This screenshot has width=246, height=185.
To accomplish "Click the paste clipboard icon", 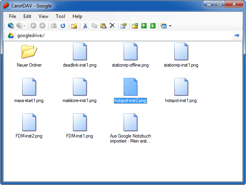I will 103,26.
